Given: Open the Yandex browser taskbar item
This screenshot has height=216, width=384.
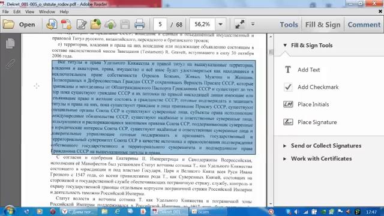Looking at the screenshot, I should pos(79,212).
